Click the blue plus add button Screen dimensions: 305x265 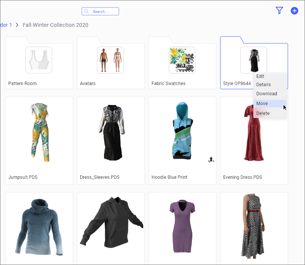click(x=294, y=11)
